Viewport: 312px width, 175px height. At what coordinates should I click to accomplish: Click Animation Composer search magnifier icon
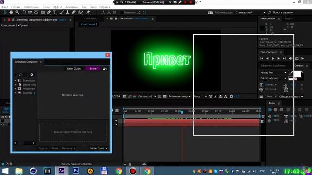point(20,75)
